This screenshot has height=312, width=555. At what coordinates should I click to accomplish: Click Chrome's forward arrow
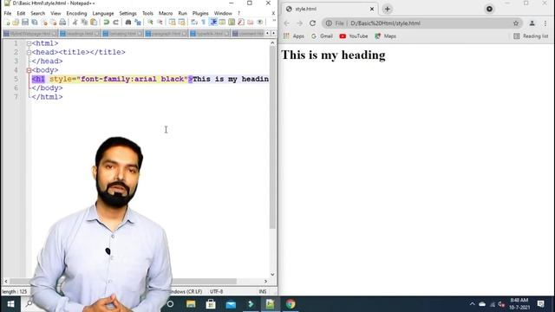pos(299,23)
